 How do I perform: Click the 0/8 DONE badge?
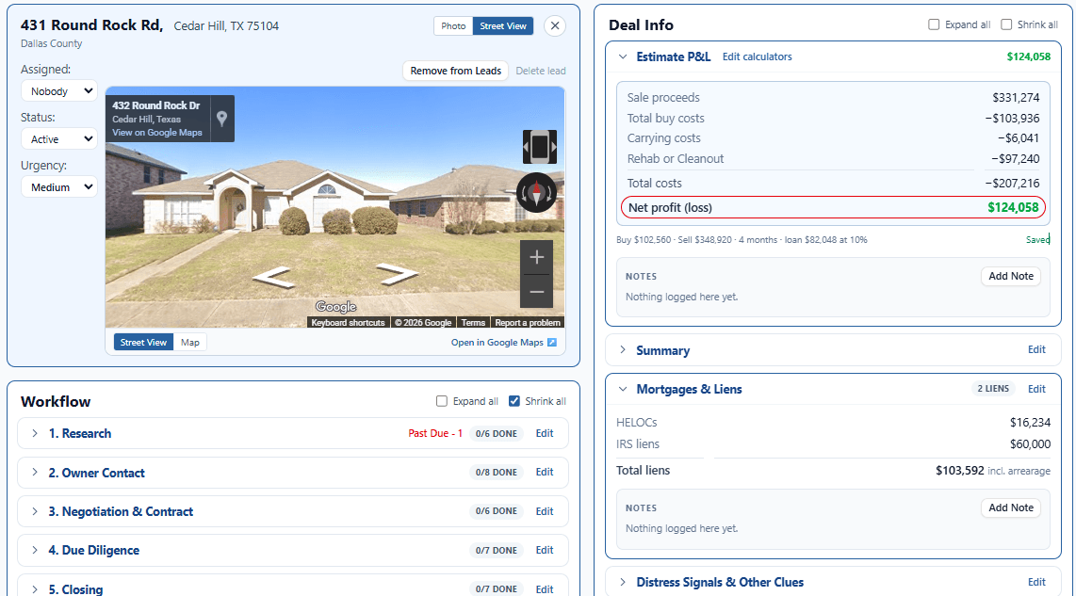pos(497,473)
